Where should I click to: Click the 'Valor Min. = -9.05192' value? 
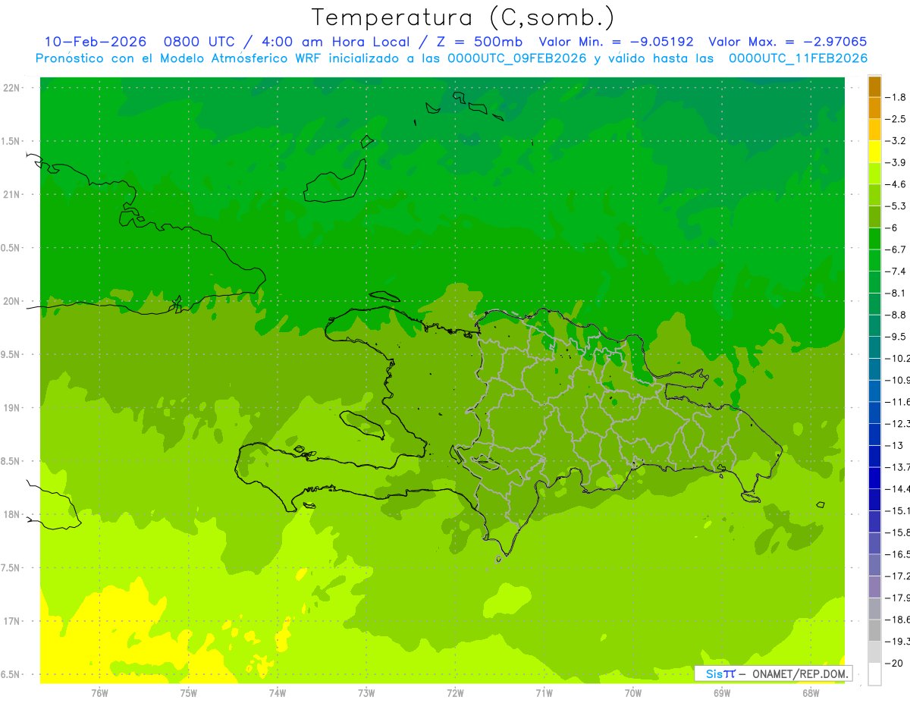[616, 42]
